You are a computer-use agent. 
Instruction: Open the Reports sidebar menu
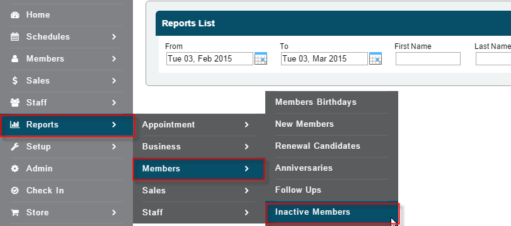coord(67,126)
